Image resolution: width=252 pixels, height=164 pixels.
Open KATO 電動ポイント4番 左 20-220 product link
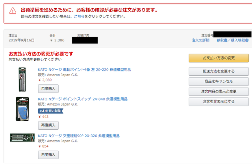[84, 70]
